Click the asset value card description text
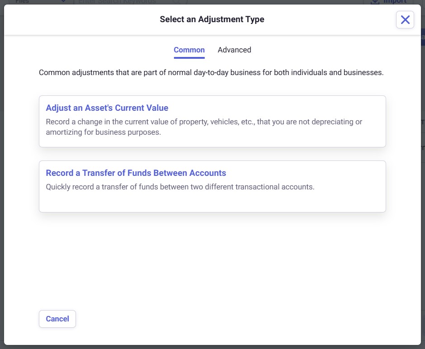 pos(203,127)
